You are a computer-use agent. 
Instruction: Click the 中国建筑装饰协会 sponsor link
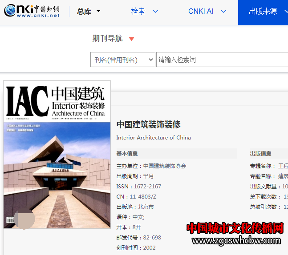tap(165, 166)
